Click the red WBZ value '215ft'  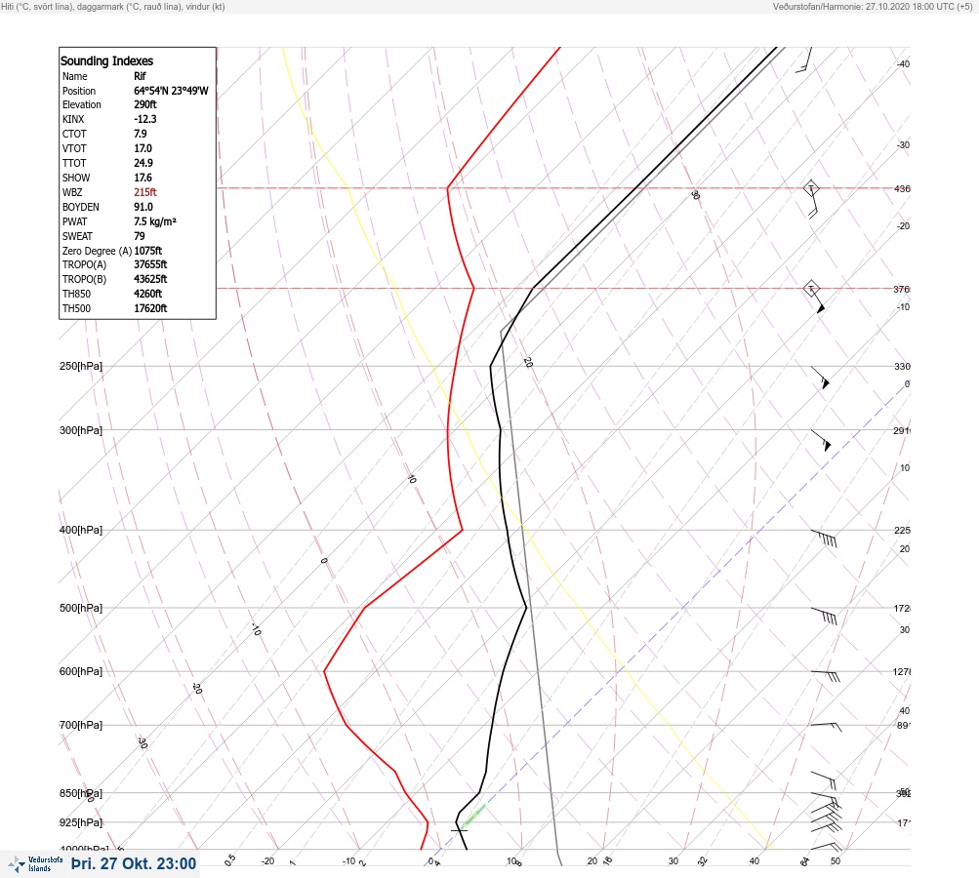click(x=145, y=192)
